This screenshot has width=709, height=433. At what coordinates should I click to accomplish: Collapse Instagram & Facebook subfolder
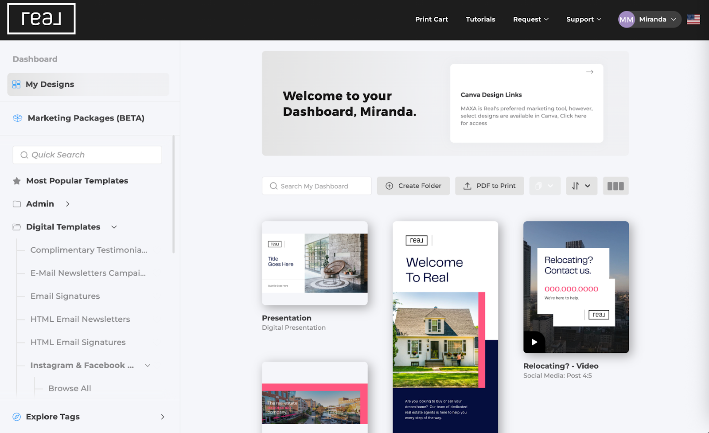[148, 366]
